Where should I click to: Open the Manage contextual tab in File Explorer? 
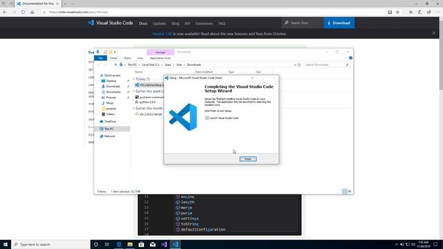click(x=161, y=53)
